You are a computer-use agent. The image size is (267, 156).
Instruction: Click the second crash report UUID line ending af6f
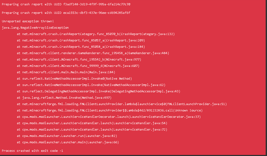click(x=66, y=13)
